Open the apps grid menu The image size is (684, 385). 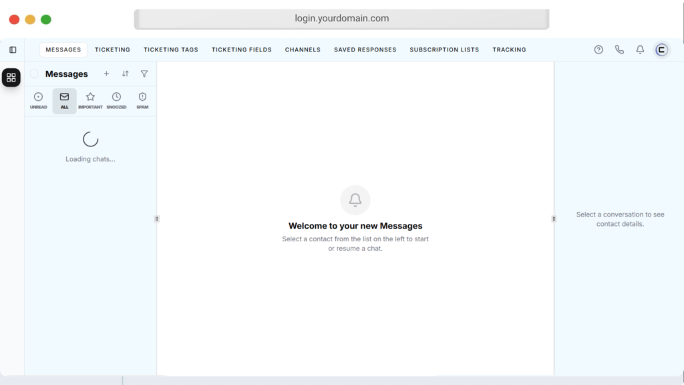coord(11,78)
